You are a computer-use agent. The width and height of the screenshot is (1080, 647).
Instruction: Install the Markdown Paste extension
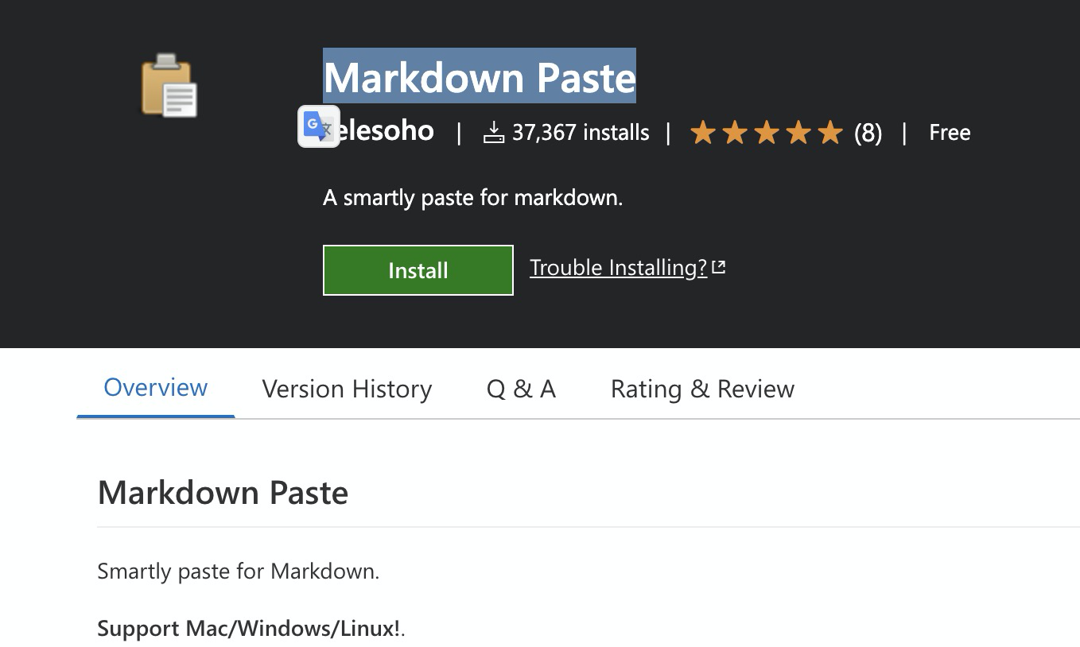418,270
